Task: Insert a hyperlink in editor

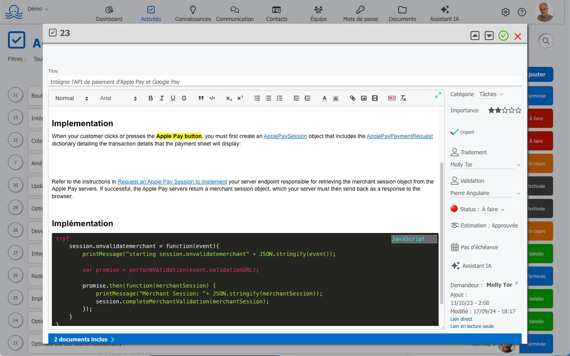Action: pyautogui.click(x=353, y=98)
